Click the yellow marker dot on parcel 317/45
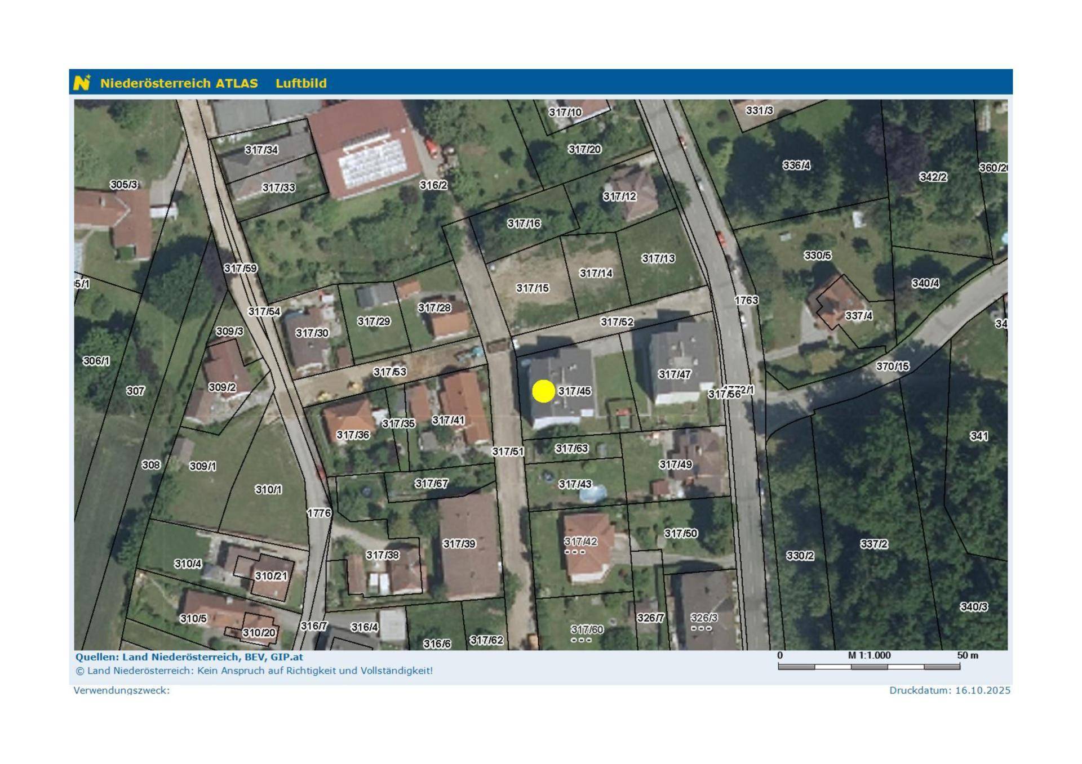This screenshot has width=1082, height=764. [x=543, y=391]
